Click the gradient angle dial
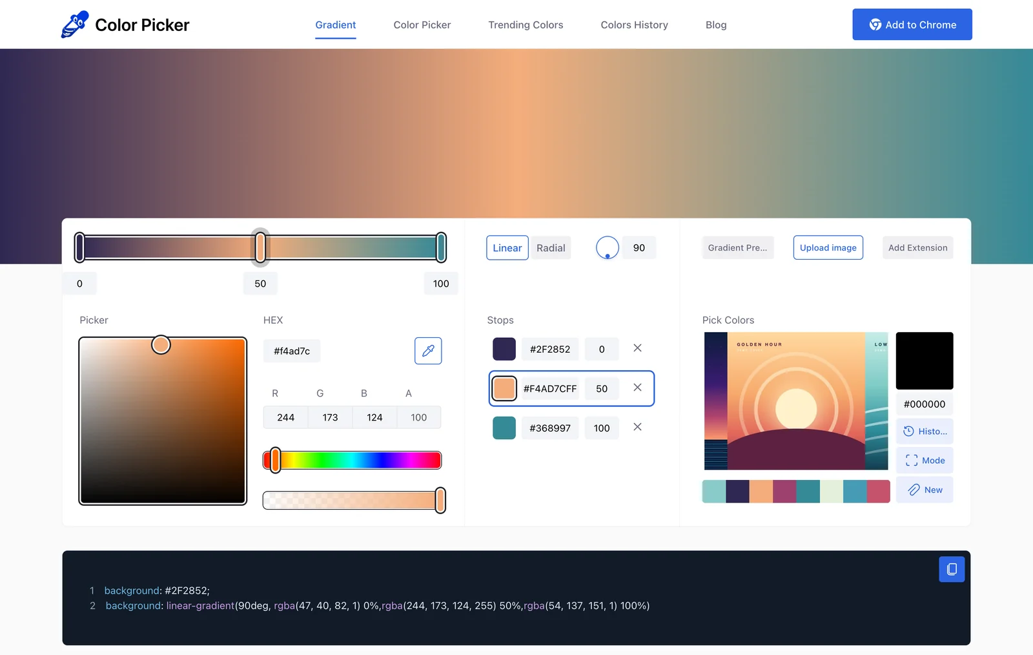Viewport: 1033px width, 655px height. [608, 247]
